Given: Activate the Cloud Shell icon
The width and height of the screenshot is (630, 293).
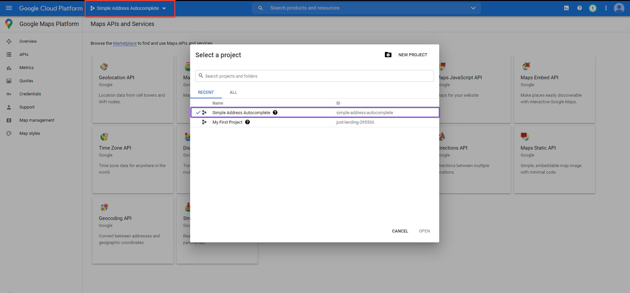Looking at the screenshot, I should click(566, 8).
